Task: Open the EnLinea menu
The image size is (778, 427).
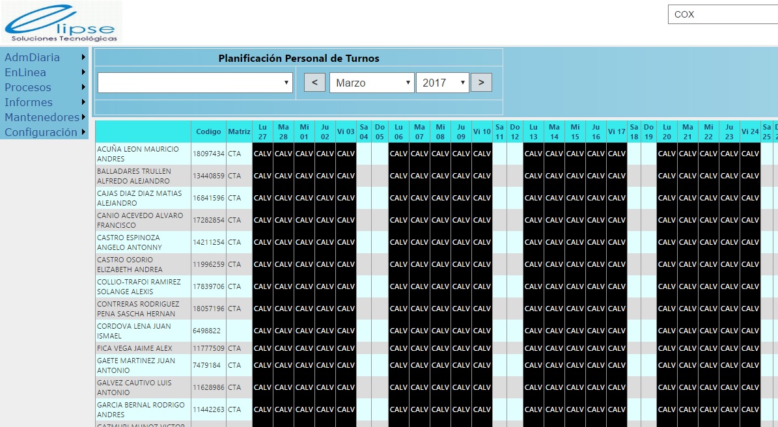Action: [x=25, y=72]
